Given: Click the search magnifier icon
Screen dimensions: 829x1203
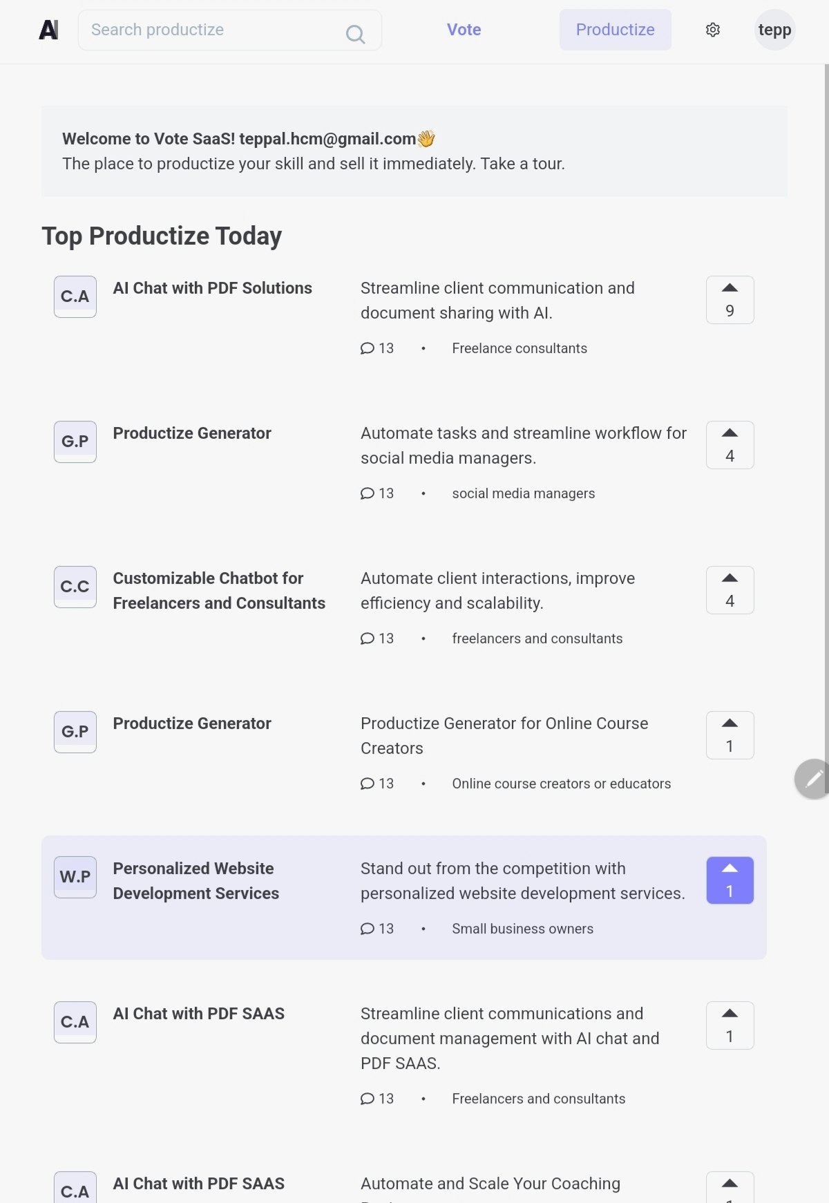Looking at the screenshot, I should tap(355, 34).
